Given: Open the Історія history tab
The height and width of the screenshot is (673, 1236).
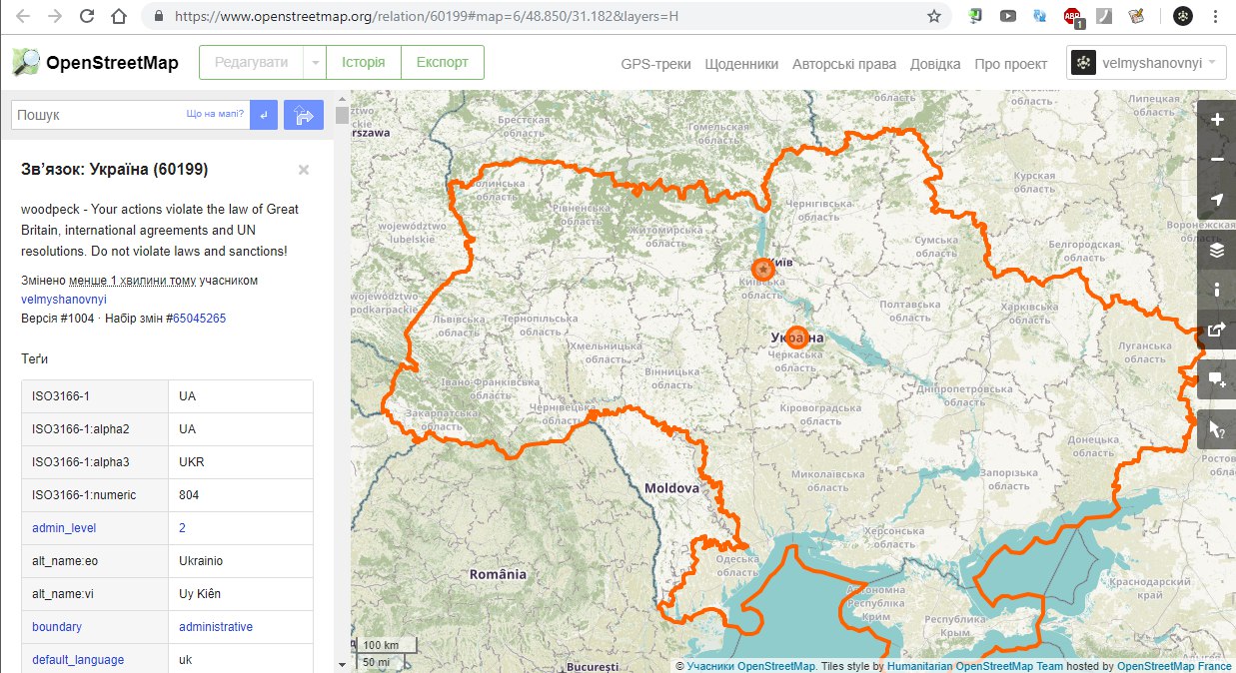Looking at the screenshot, I should point(364,62).
